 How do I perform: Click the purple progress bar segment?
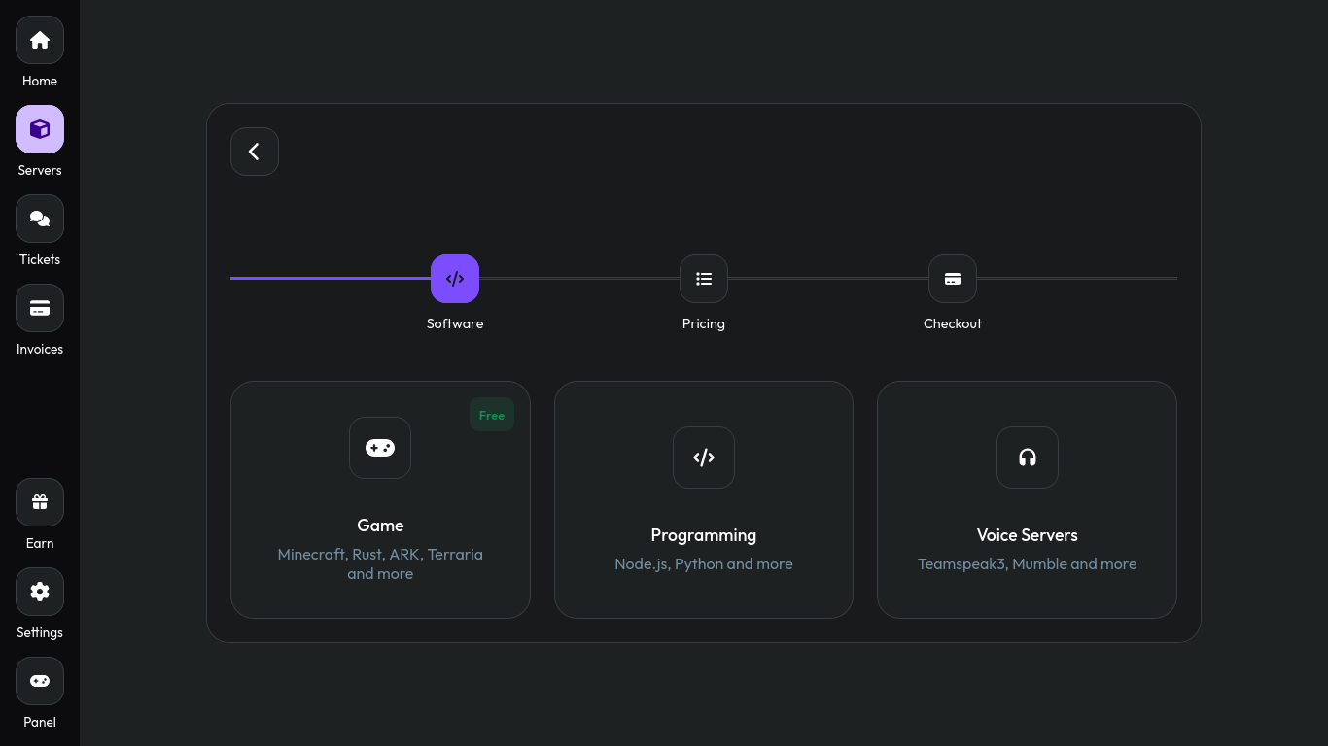click(x=331, y=278)
